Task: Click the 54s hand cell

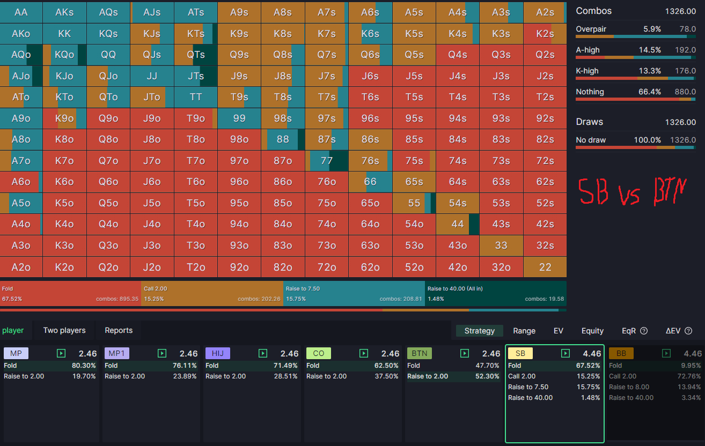Action: point(458,203)
